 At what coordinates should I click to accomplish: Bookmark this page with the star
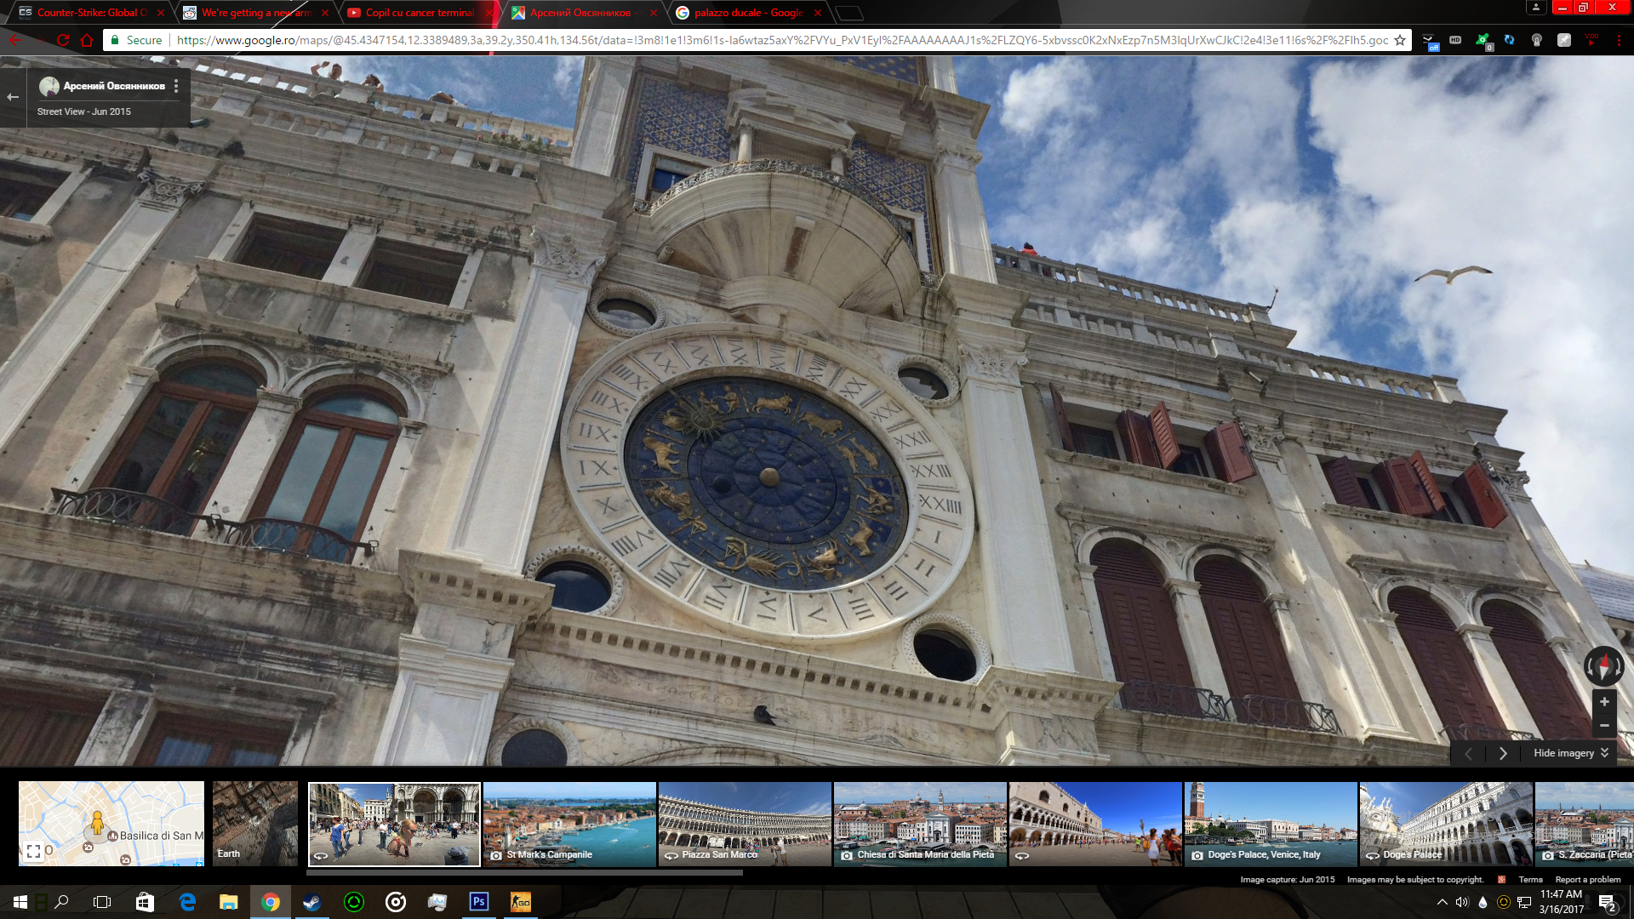1399,40
